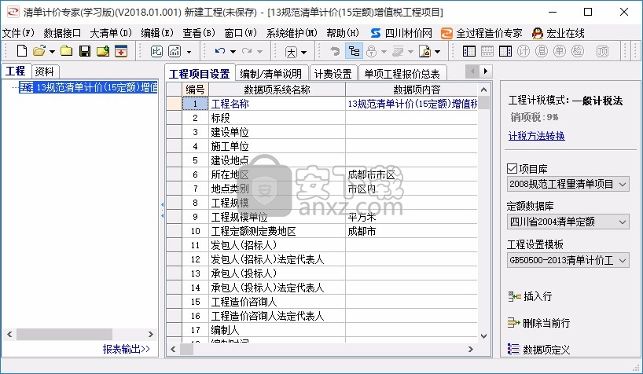Switch to the 单项工程报价总表 tab

point(402,73)
